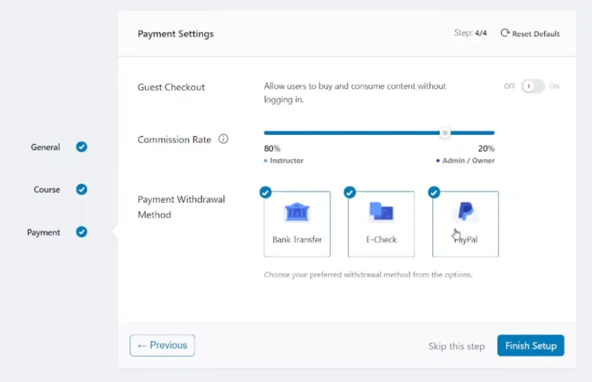Click the E-Check icon

(380, 212)
